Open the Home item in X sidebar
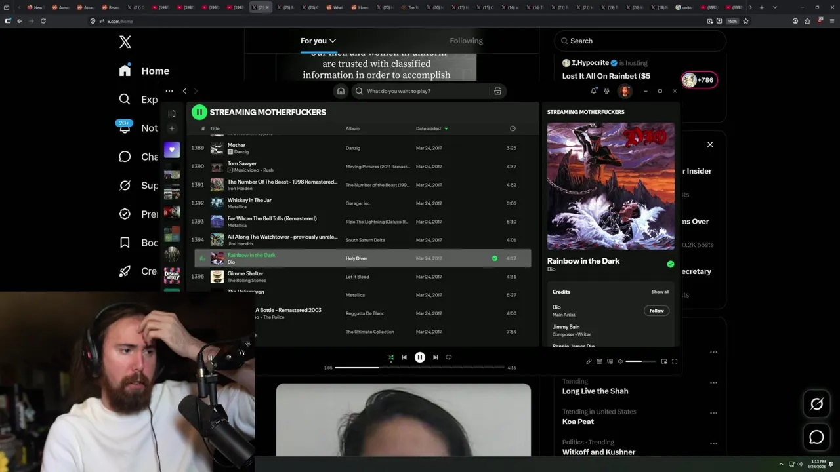 [x=144, y=71]
